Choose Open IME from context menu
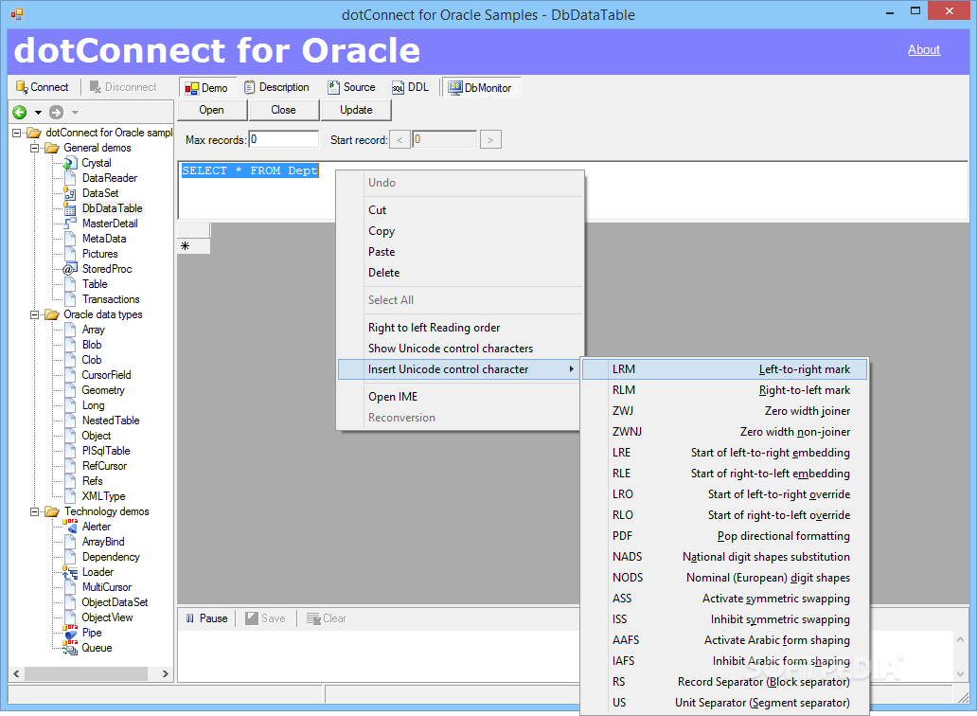Screen dimensions: 977x716 tap(460, 396)
